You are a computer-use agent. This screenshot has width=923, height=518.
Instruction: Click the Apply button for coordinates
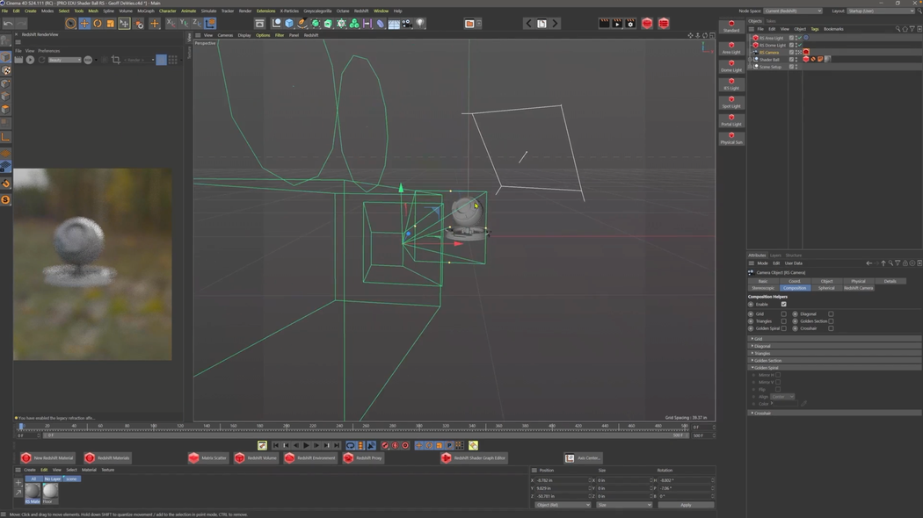coord(686,505)
